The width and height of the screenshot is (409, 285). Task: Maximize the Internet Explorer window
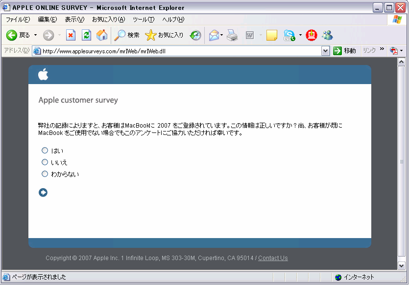click(x=389, y=7)
